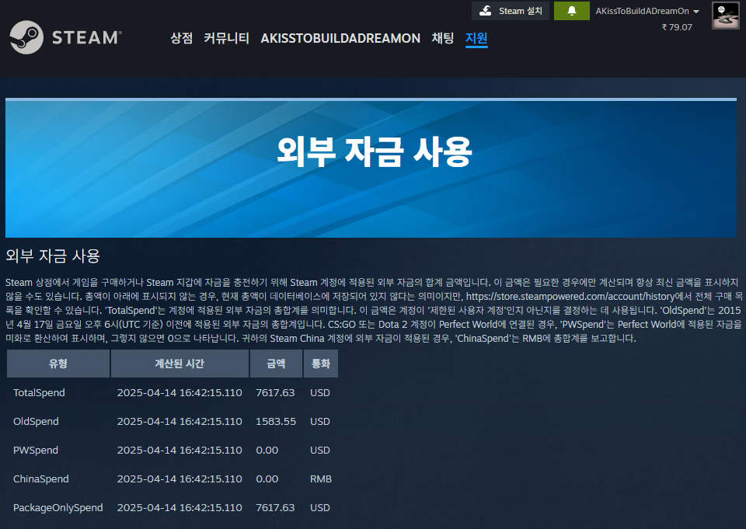This screenshot has width=746, height=529.
Task: Open the user avatar thumbnail
Action: [x=725, y=16]
